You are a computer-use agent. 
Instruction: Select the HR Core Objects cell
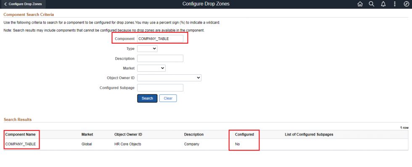pos(128,144)
